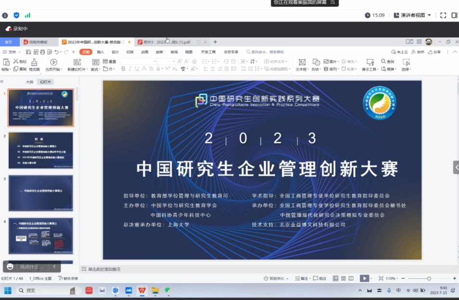Expand the Layout (版式) dropdown

coord(95,69)
